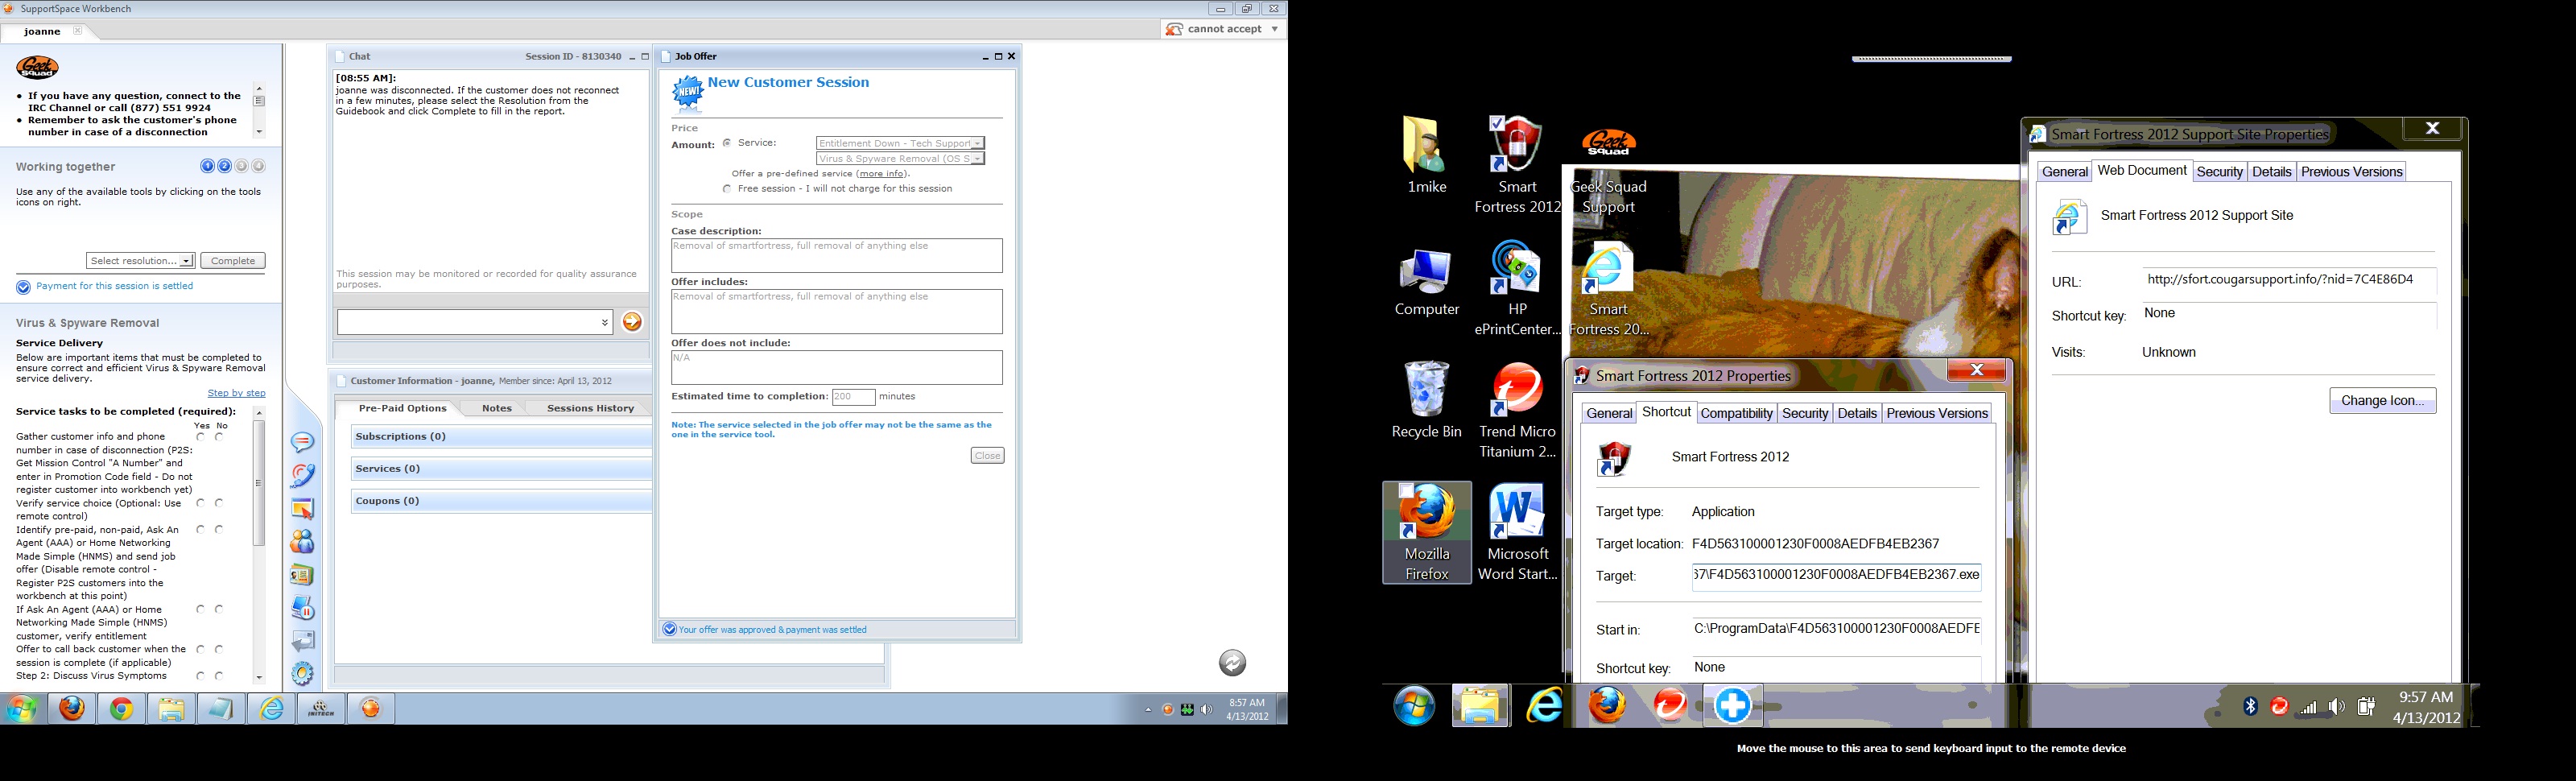Viewport: 2576px width, 781px height.
Task: Open the two-people users tool icon
Action: click(x=302, y=542)
